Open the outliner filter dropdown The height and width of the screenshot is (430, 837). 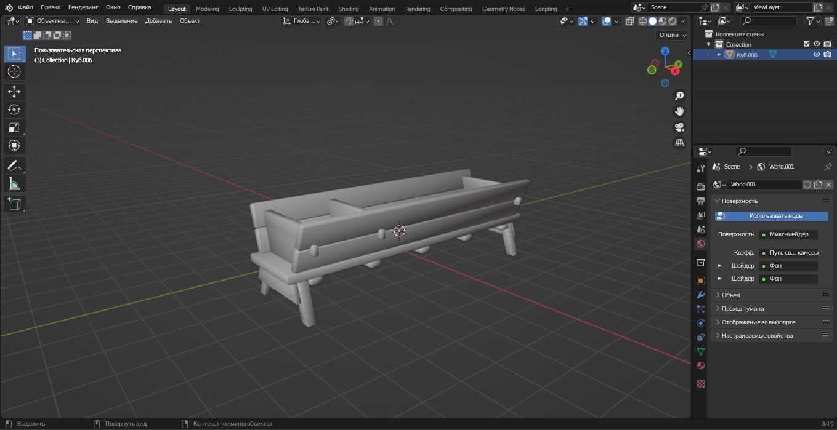coord(814,21)
